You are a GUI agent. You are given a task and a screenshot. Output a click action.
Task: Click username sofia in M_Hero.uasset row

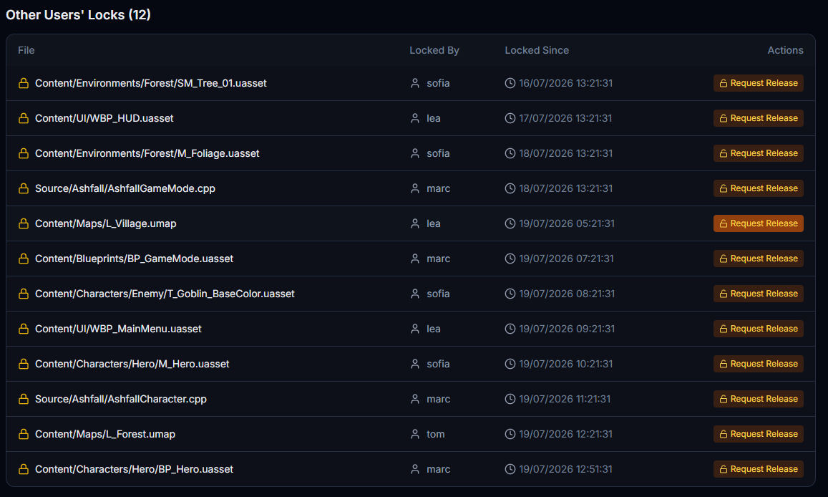click(438, 364)
